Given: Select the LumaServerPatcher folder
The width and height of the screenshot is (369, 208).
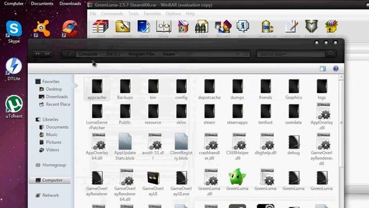Looking at the screenshot, I should (97, 117).
